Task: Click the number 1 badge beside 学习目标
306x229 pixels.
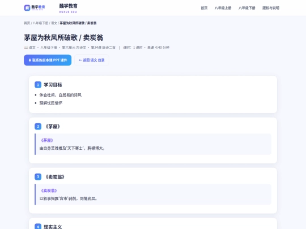Action: [38, 85]
